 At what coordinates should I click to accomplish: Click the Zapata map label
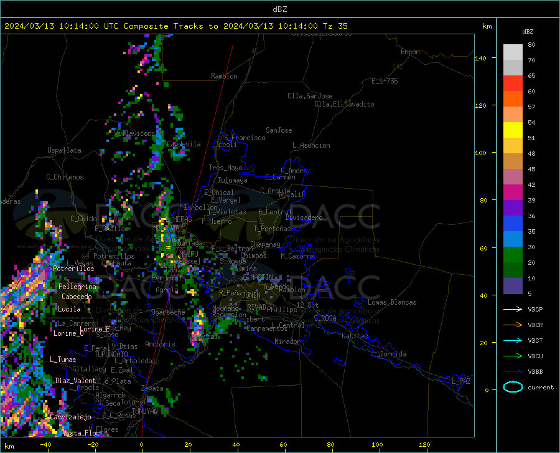152,388
